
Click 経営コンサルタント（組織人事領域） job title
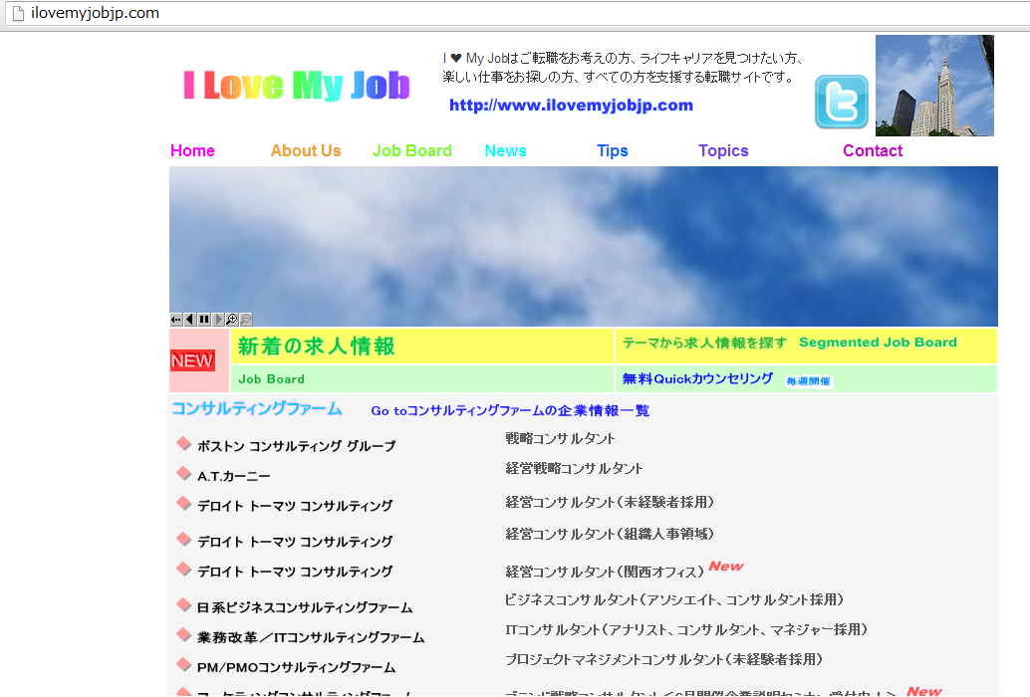pyautogui.click(x=610, y=534)
